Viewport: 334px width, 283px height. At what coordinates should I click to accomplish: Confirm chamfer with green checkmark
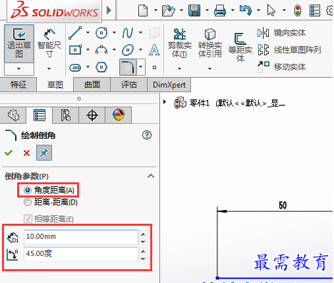(x=9, y=153)
